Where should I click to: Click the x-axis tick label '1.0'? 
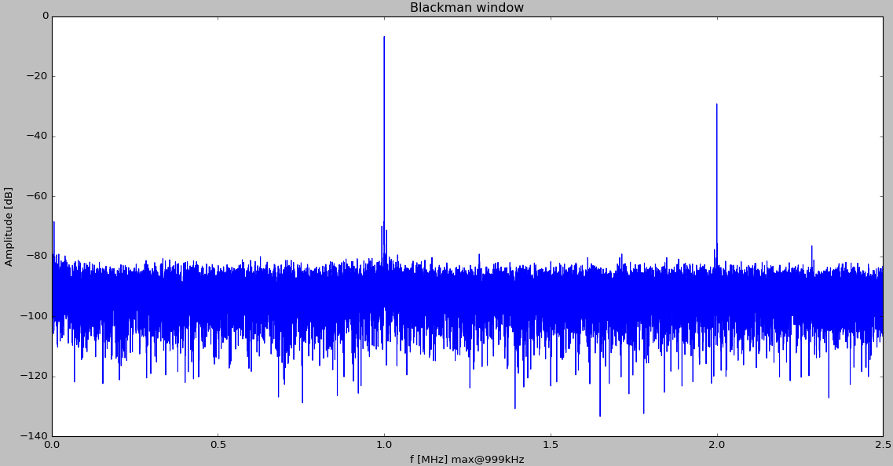(x=384, y=445)
